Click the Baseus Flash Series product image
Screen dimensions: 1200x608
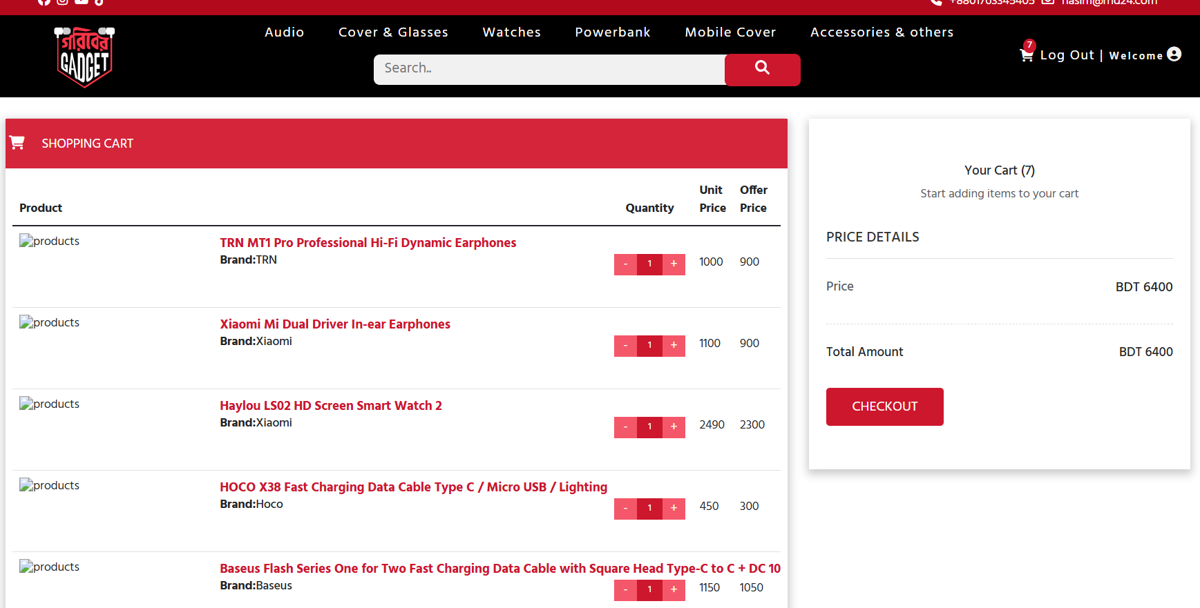(x=50, y=567)
